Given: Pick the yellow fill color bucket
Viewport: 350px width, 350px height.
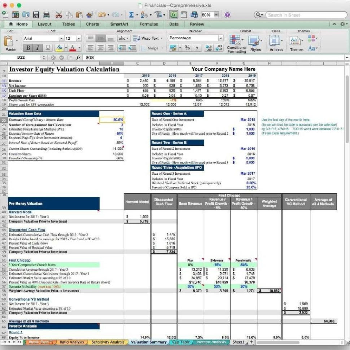Looking at the screenshot, I should (59, 48).
